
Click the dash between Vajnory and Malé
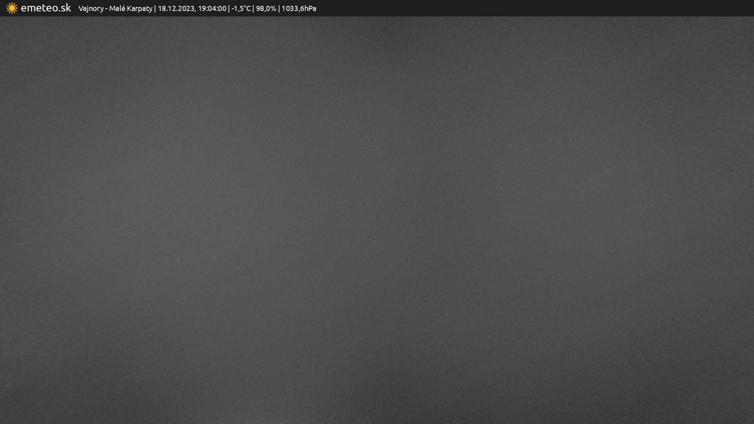(x=106, y=9)
